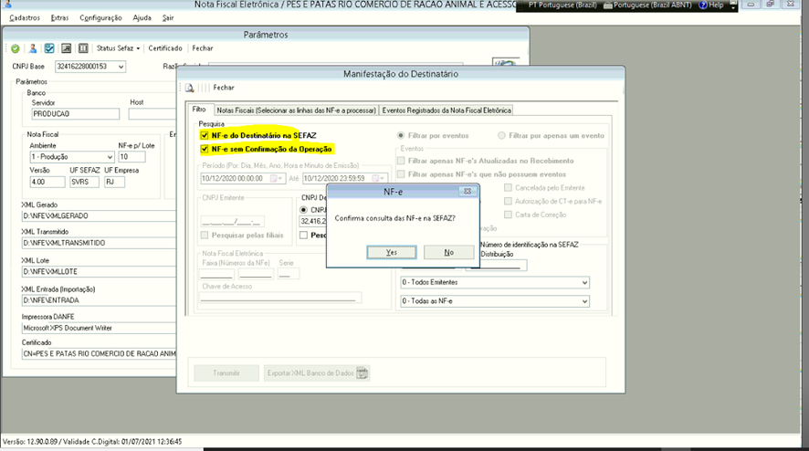The image size is (809, 451).
Task: Click the PT Portuguese language indicator
Action: (x=562, y=5)
